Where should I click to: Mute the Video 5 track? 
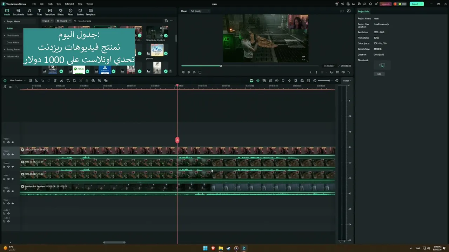click(x=8, y=154)
